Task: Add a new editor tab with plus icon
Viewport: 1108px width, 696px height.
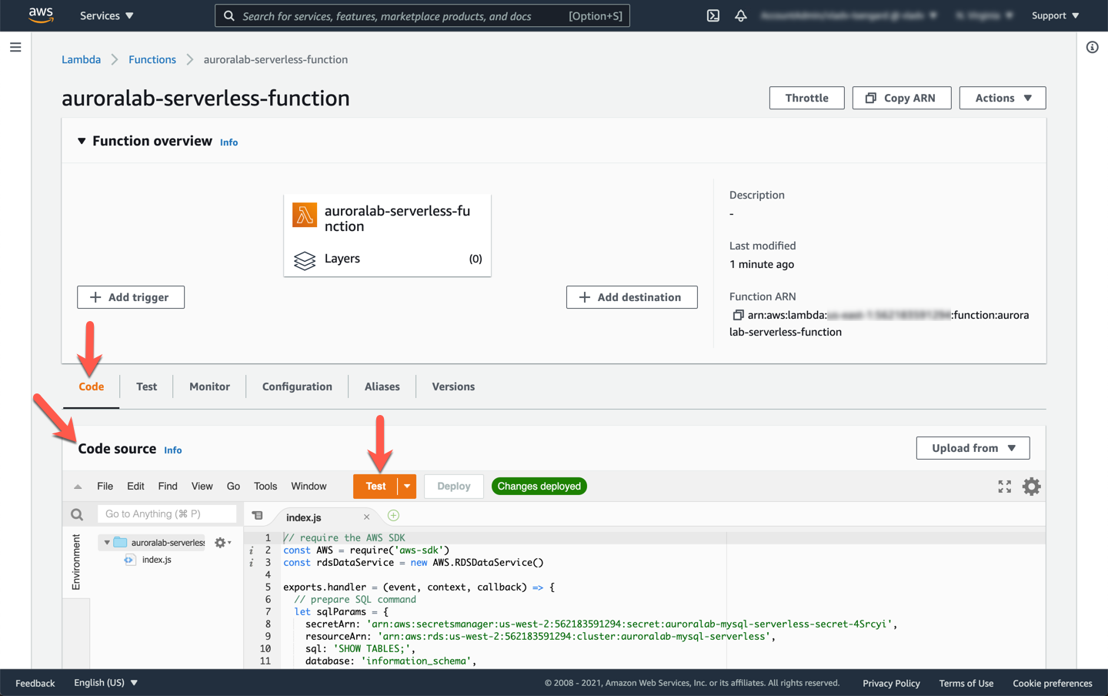Action: coord(393,516)
